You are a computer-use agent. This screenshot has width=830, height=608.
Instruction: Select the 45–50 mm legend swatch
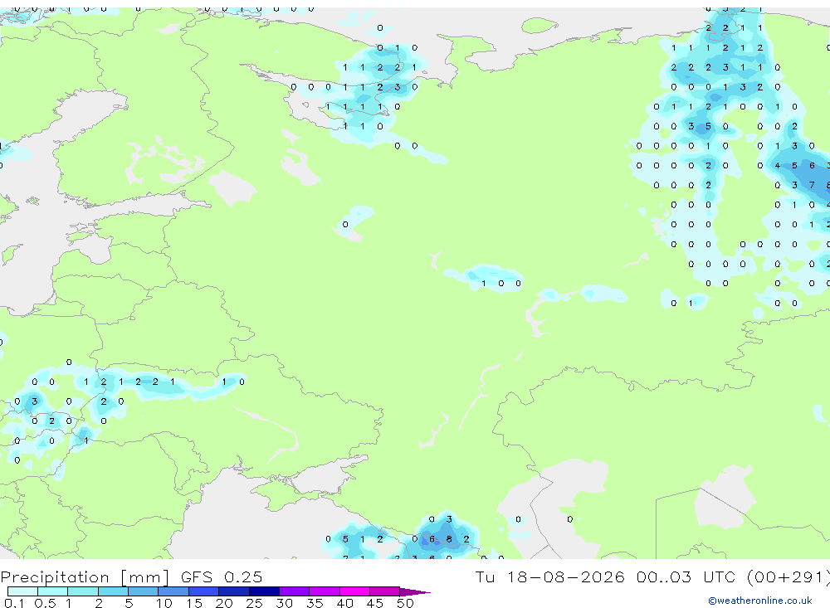pyautogui.click(x=385, y=591)
